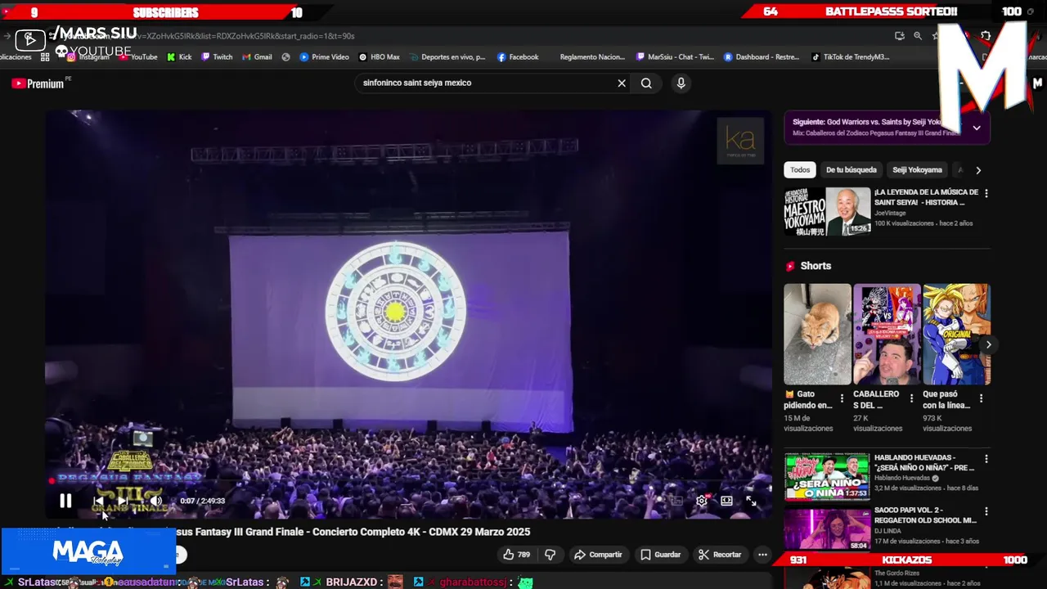Open options for Gato pidiendo Short
Image resolution: width=1047 pixels, height=589 pixels.
842,398
